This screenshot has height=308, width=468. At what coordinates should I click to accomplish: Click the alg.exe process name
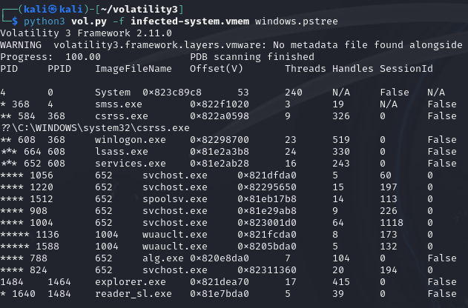pyautogui.click(x=163, y=258)
